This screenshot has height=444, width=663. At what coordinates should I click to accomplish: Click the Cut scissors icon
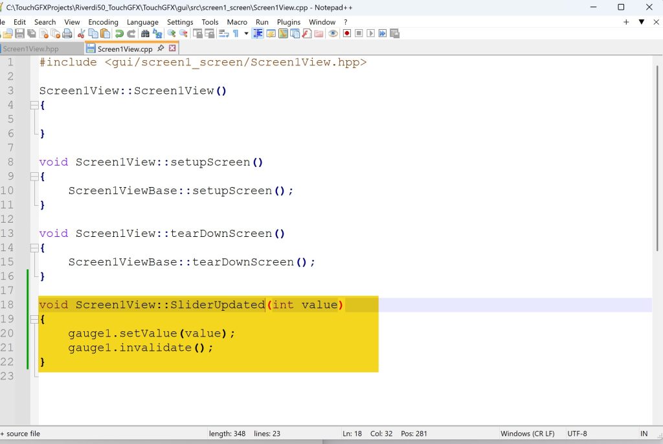81,33
